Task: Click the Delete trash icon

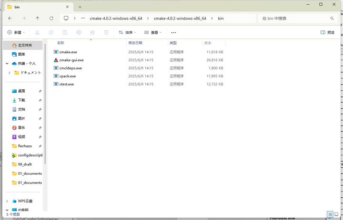Action: (106, 32)
